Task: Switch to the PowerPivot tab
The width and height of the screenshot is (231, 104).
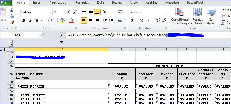Action: click(x=195, y=3)
